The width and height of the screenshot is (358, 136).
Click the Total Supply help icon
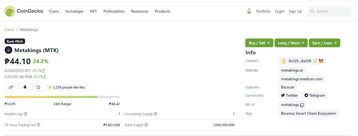tap(146, 125)
